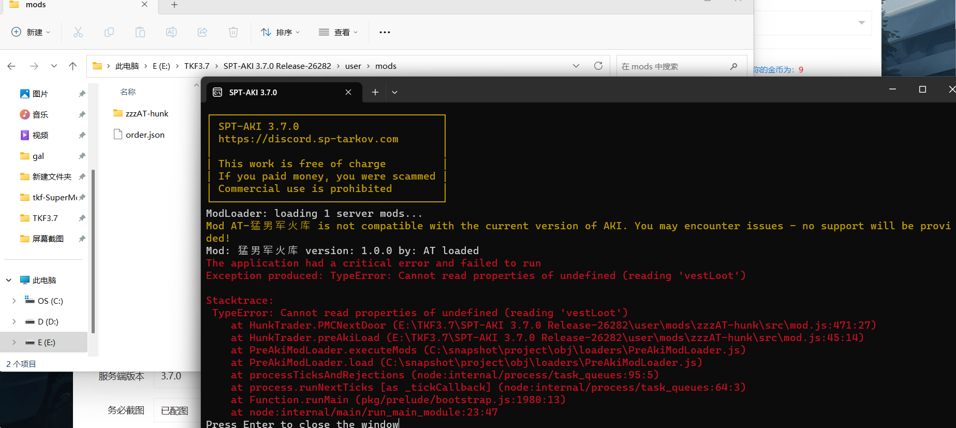Click the Cut scissors icon in toolbar
This screenshot has height=428, width=956.
click(x=78, y=32)
